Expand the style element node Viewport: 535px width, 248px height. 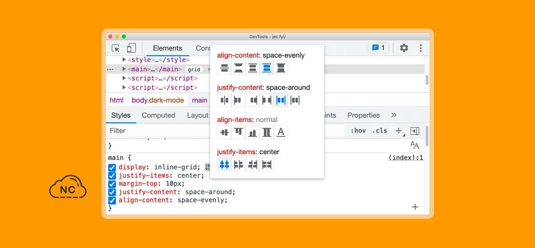[124, 60]
